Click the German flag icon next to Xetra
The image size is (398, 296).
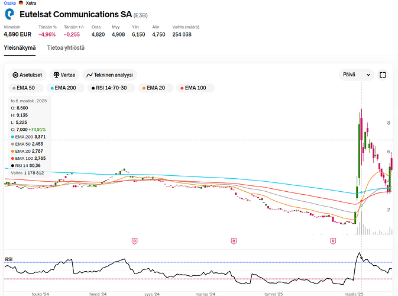click(21, 3)
